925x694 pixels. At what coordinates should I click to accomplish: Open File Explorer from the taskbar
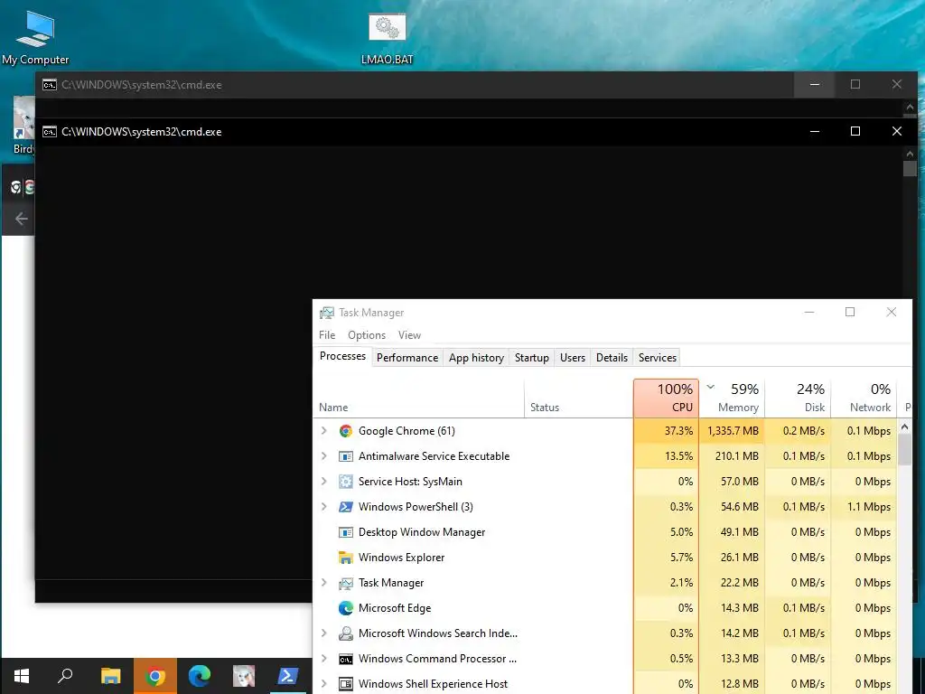[110, 676]
